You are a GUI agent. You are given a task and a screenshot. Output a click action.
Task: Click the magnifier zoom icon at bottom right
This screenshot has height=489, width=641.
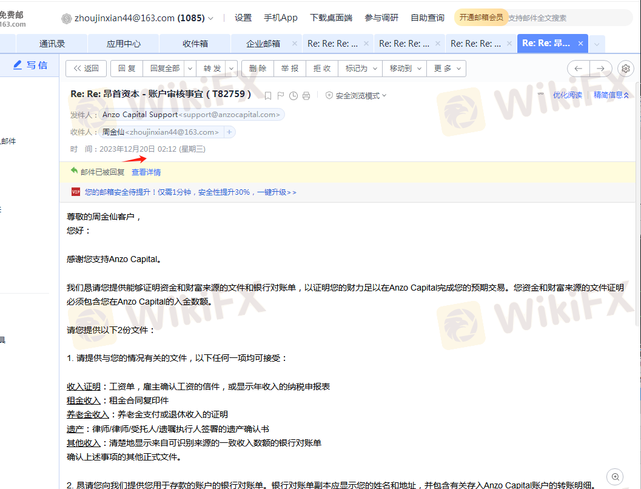(616, 477)
